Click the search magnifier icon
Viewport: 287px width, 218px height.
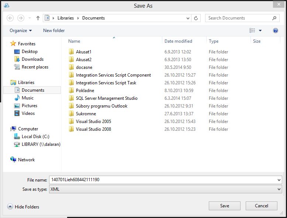pos(274,18)
